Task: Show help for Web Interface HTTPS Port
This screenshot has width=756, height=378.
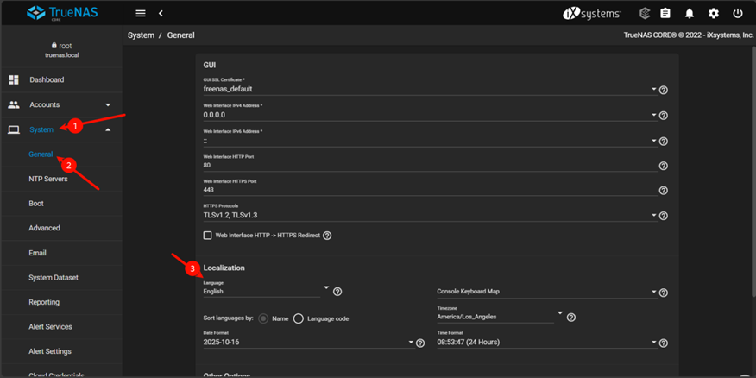Action: pyautogui.click(x=664, y=191)
